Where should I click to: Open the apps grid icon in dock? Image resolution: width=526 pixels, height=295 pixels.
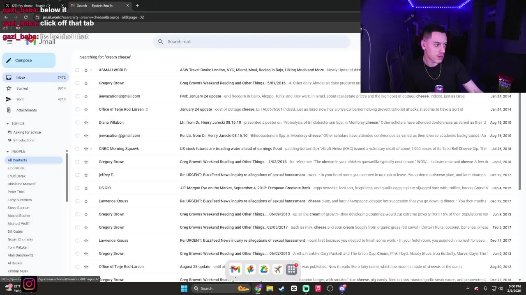(291, 269)
